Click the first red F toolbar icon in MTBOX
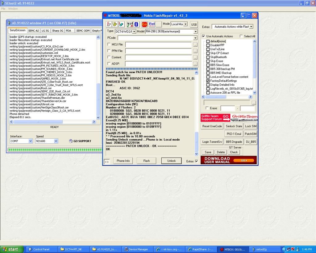 click(109, 24)
